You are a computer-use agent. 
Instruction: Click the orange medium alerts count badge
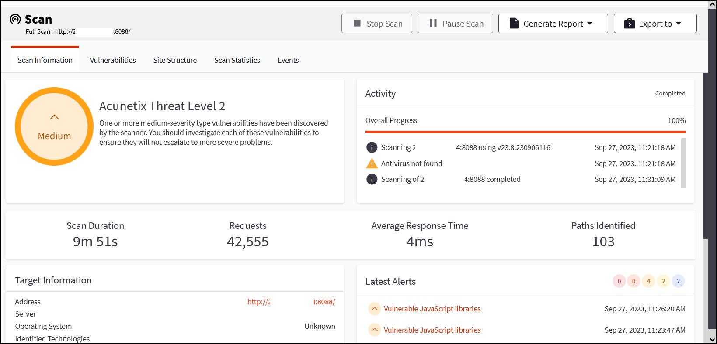click(648, 281)
